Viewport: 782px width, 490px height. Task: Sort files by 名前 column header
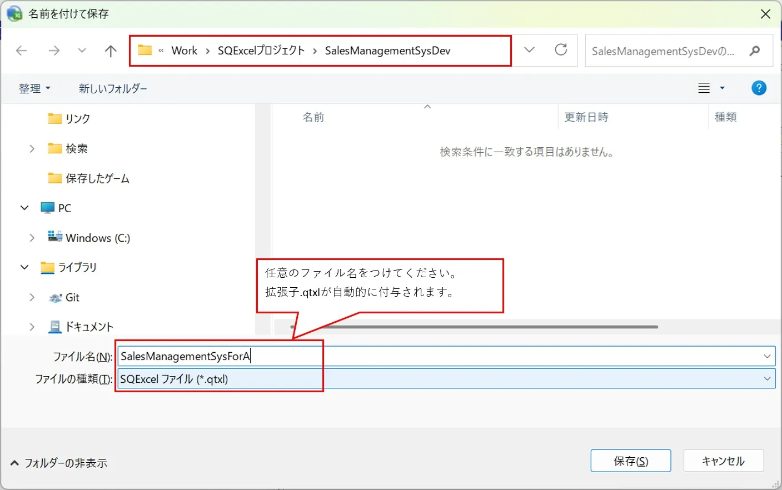[313, 117]
